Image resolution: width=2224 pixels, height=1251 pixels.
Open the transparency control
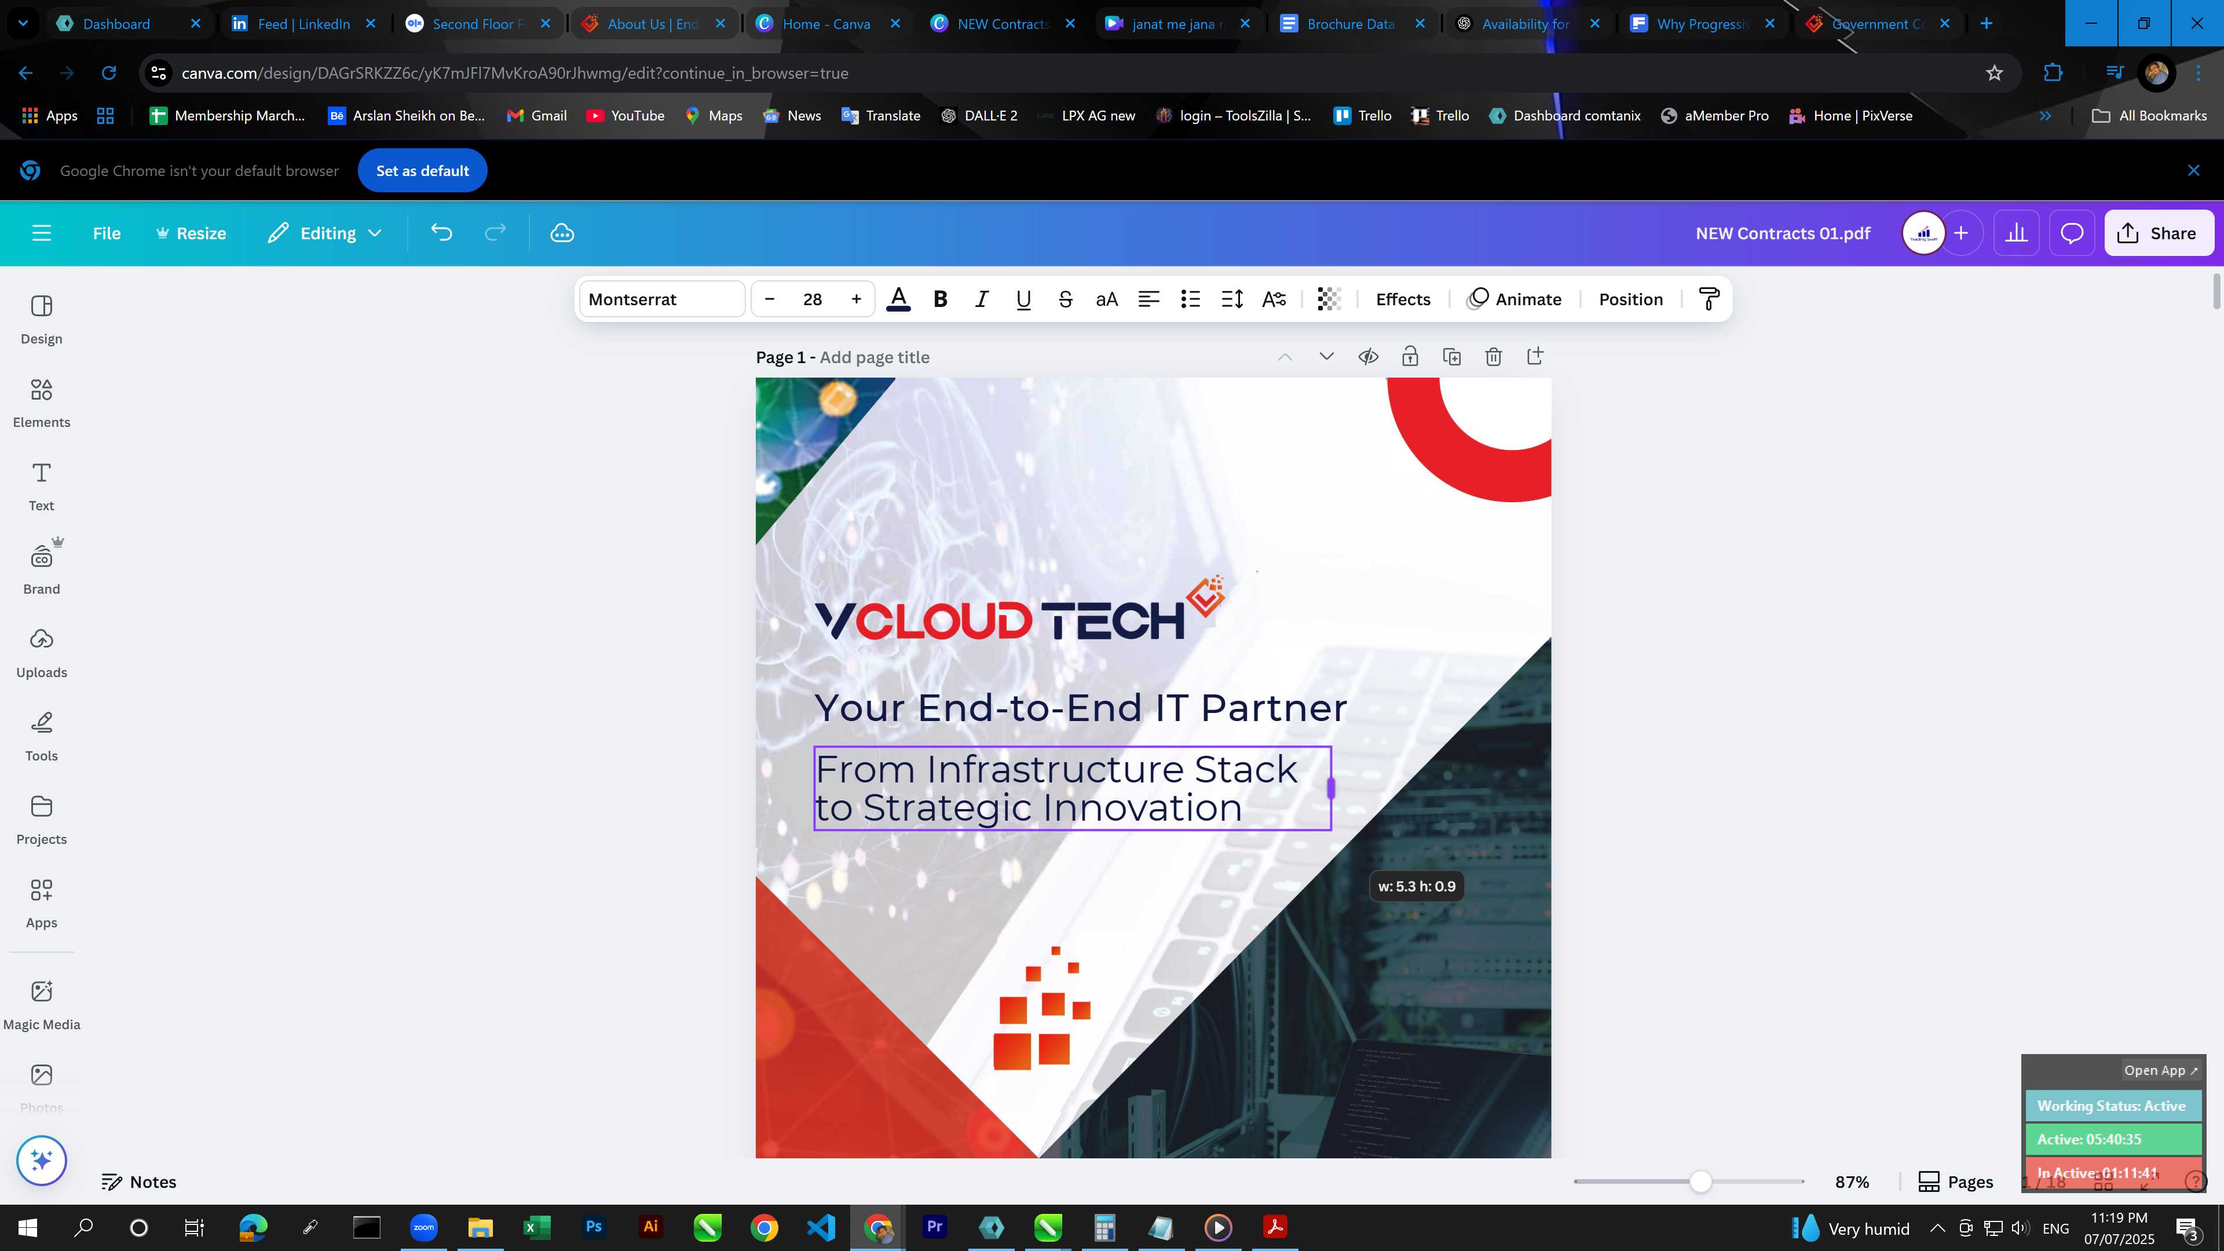[x=1329, y=299]
